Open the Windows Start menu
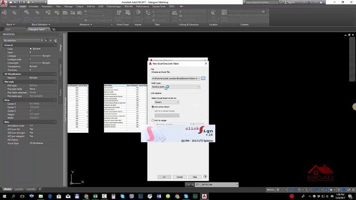This screenshot has height=200, width=356. [x=4, y=196]
